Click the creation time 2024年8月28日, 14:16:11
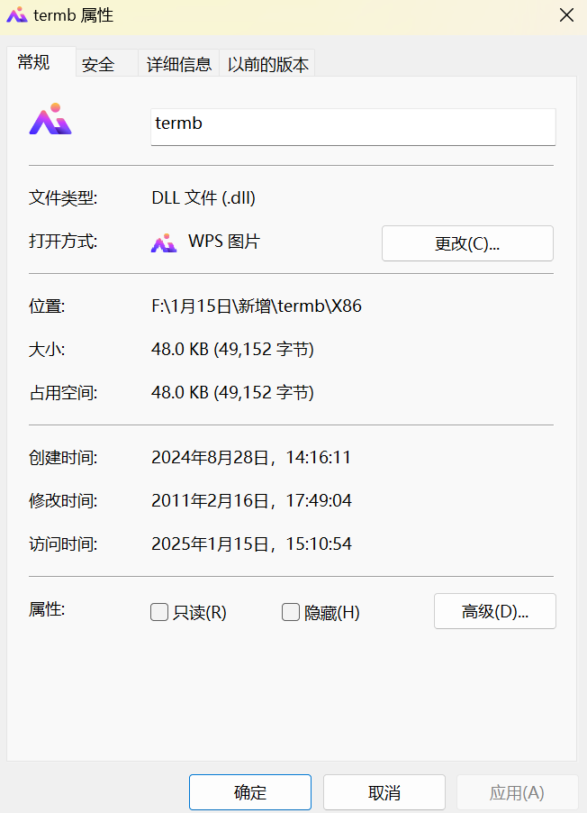587x813 pixels. [x=251, y=457]
